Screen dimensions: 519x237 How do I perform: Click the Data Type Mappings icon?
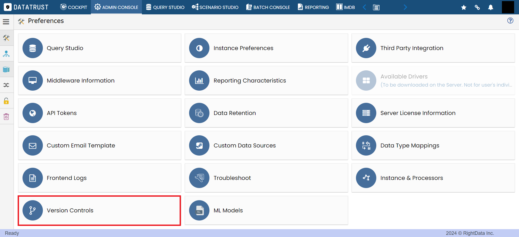tap(366, 146)
